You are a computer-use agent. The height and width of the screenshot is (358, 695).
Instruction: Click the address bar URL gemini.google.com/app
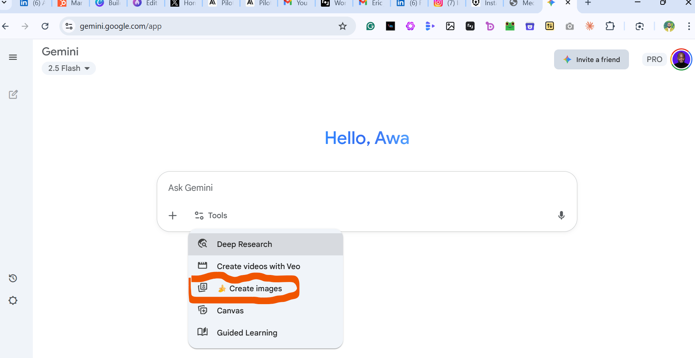coord(121,26)
